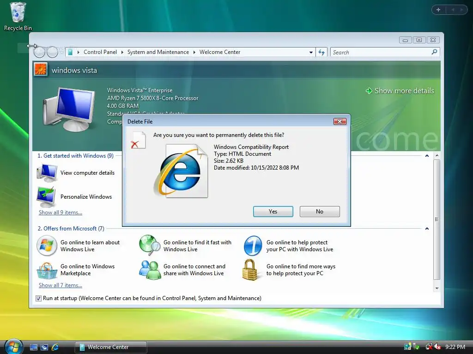
Task: Click the scrollbar up arrow
Action: [437, 156]
